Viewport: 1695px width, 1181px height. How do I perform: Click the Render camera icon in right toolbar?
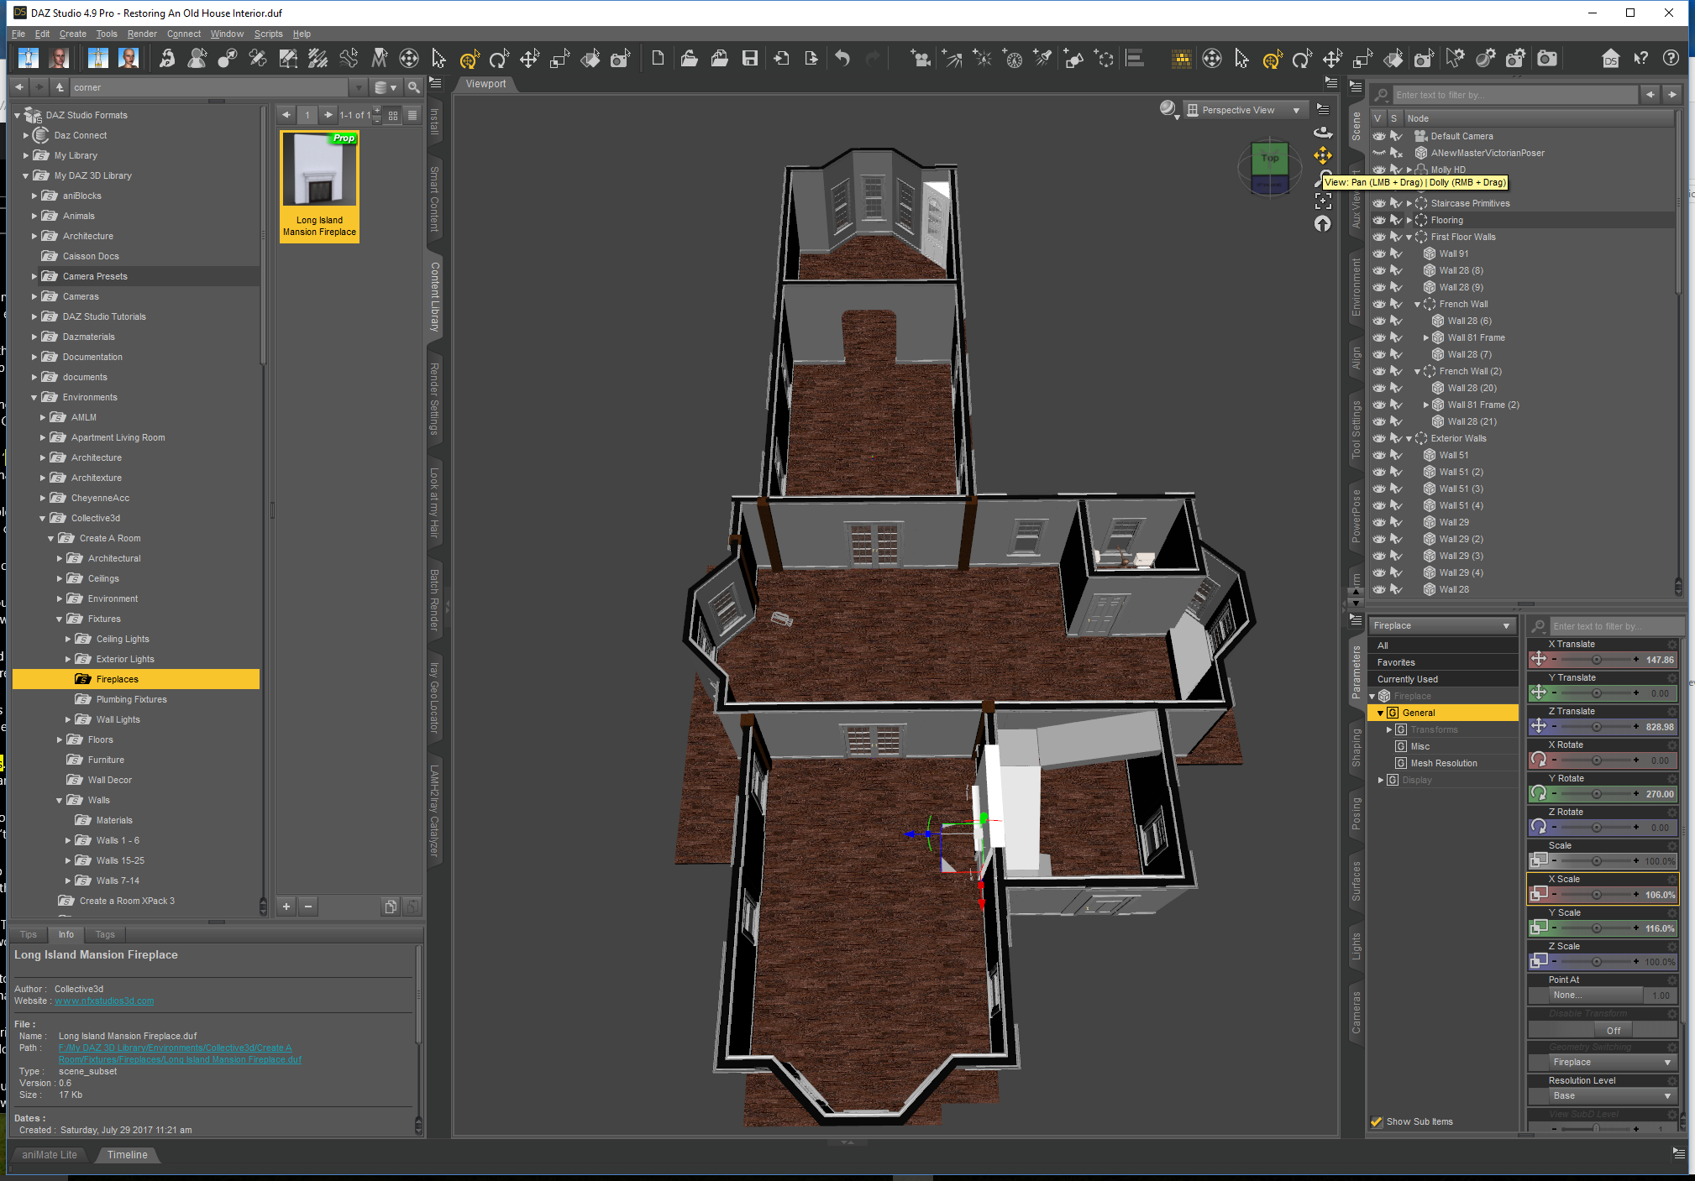[1547, 59]
